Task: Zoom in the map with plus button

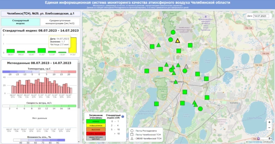Action: pos(269,122)
